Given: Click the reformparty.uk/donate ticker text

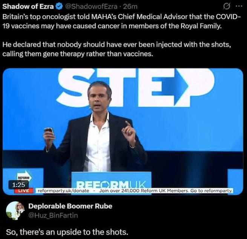Looking at the screenshot, I should pos(63,191).
